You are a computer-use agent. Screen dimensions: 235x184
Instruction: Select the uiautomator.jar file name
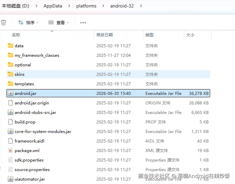pos(30,179)
